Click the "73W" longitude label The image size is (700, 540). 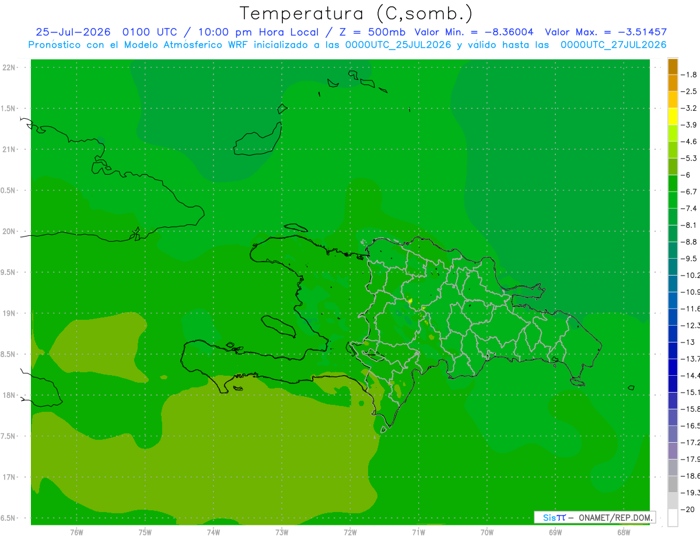pyautogui.click(x=282, y=532)
